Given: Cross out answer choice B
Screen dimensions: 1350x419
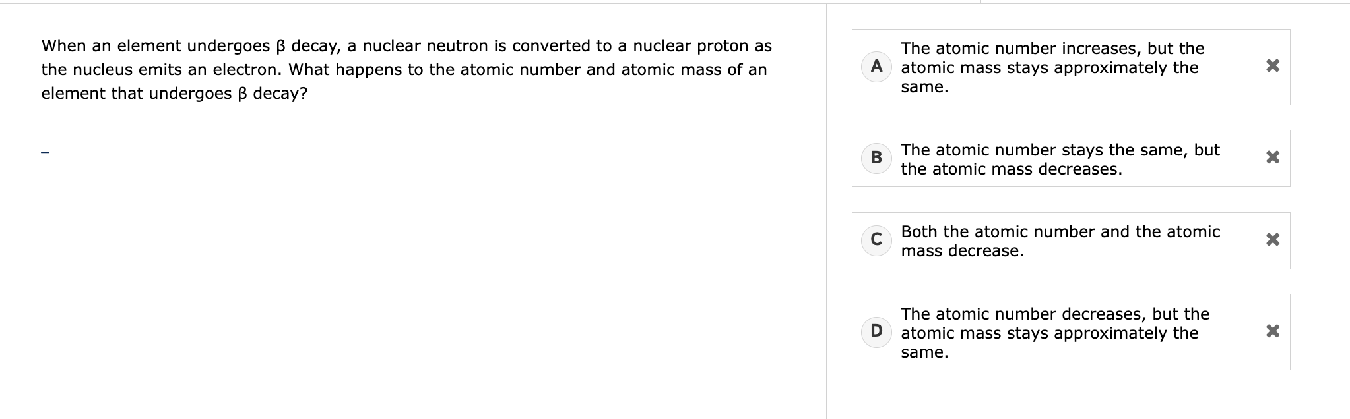Looking at the screenshot, I should (x=1273, y=157).
